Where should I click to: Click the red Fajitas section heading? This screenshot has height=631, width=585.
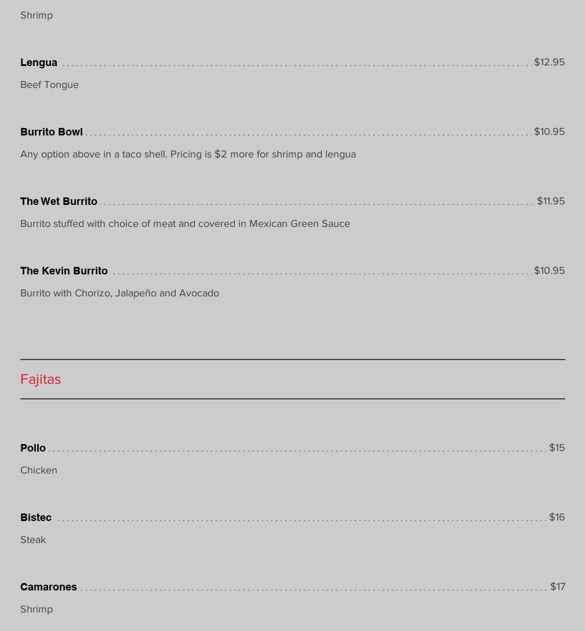click(x=41, y=379)
